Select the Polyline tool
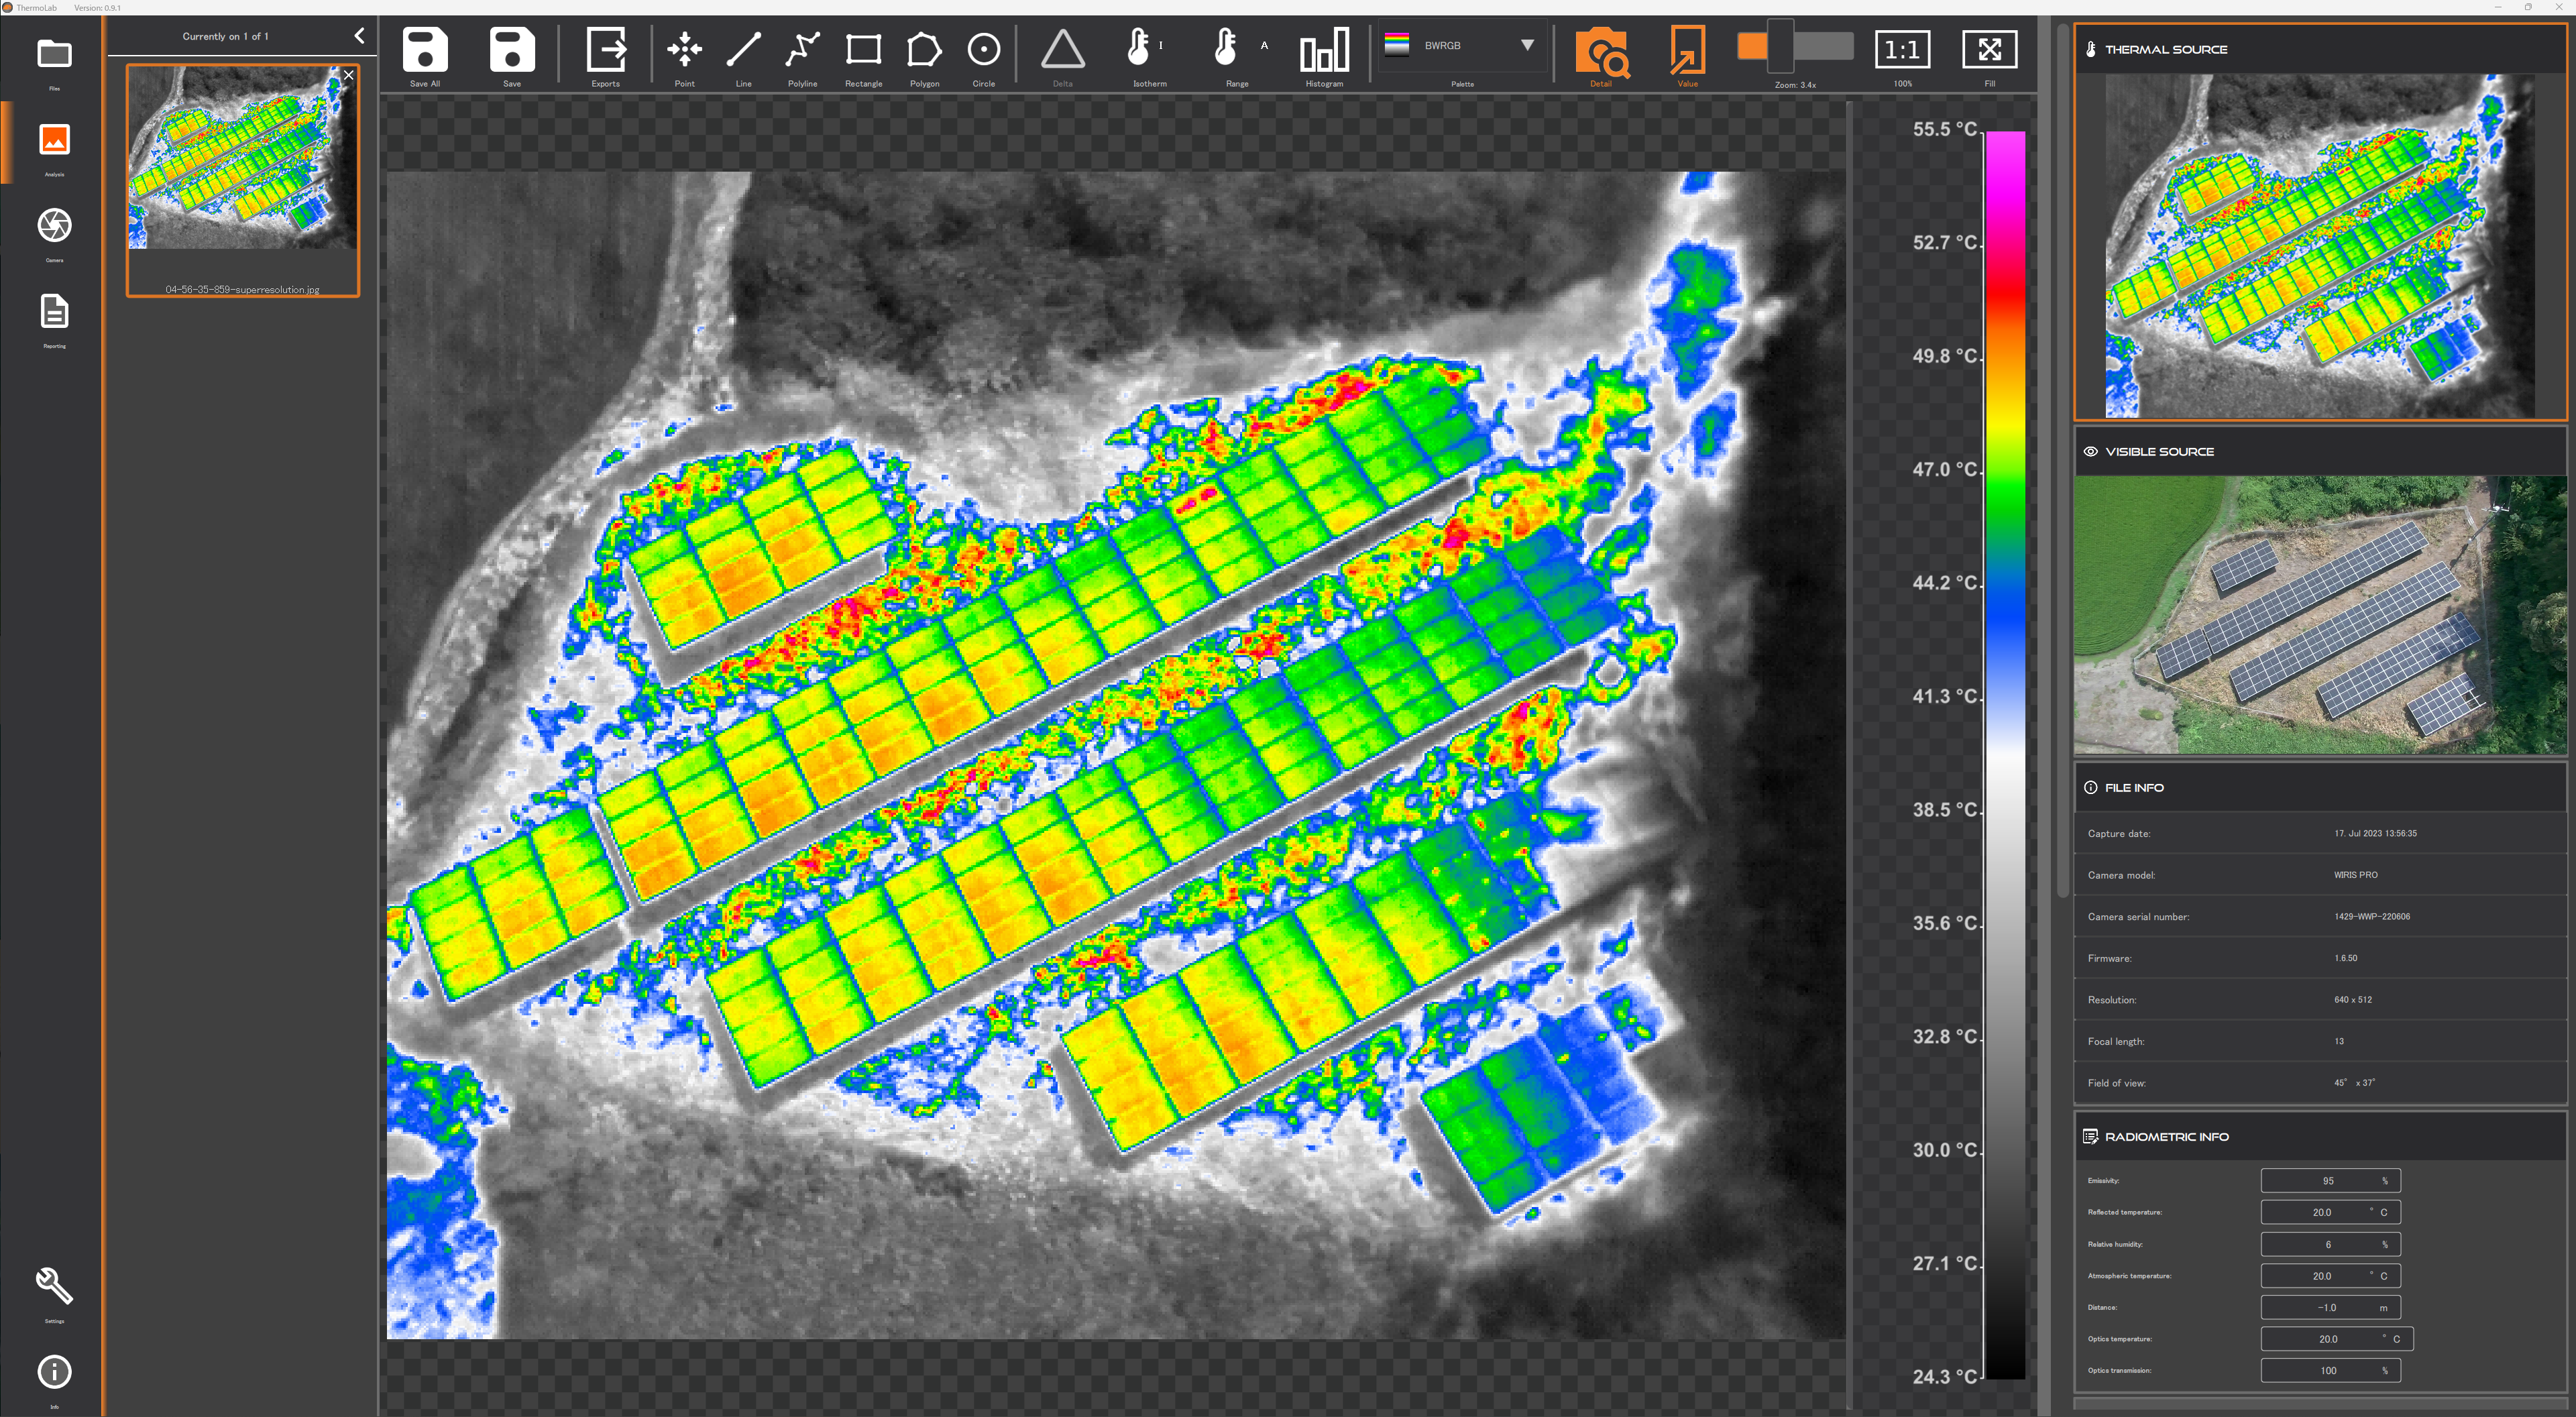Viewport: 2576px width, 1417px height. click(802, 50)
